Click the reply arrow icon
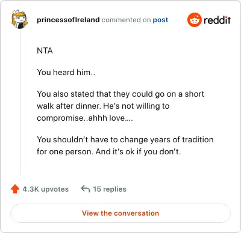 [86, 189]
